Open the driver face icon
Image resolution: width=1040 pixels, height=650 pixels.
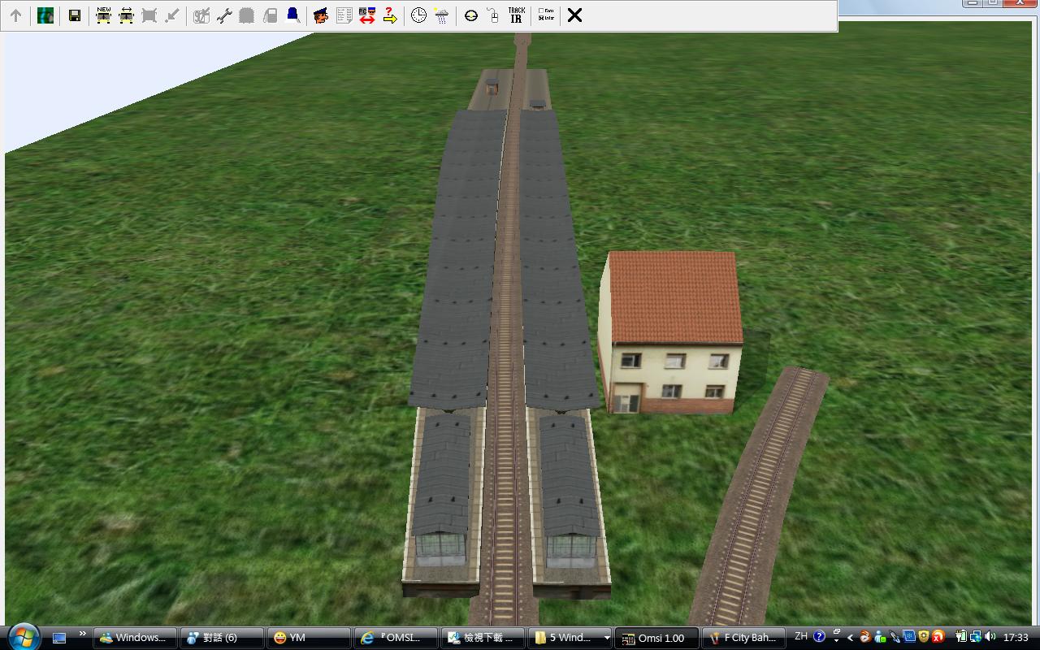321,15
